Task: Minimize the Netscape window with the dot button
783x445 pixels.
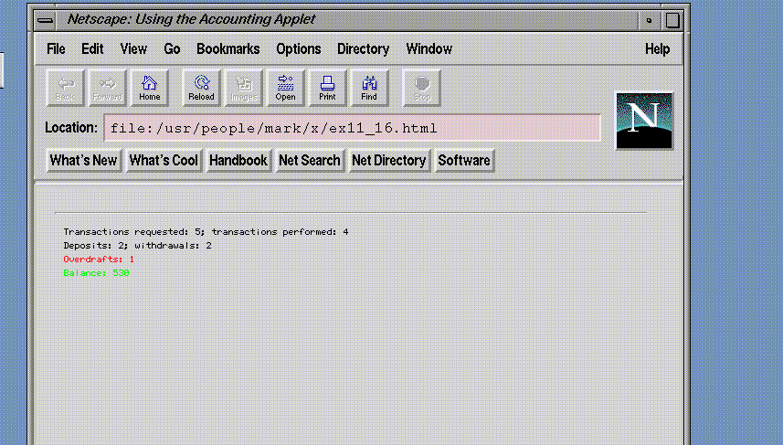Action: pos(649,20)
